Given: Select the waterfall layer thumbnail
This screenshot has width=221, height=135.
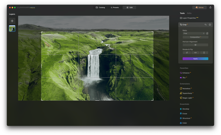Looking at the screenshot, I should click(x=12, y=28).
